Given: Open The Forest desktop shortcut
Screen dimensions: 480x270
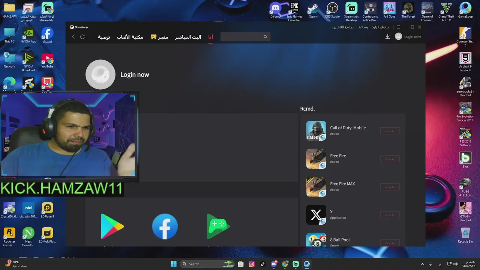Looking at the screenshot, I should 408,10.
